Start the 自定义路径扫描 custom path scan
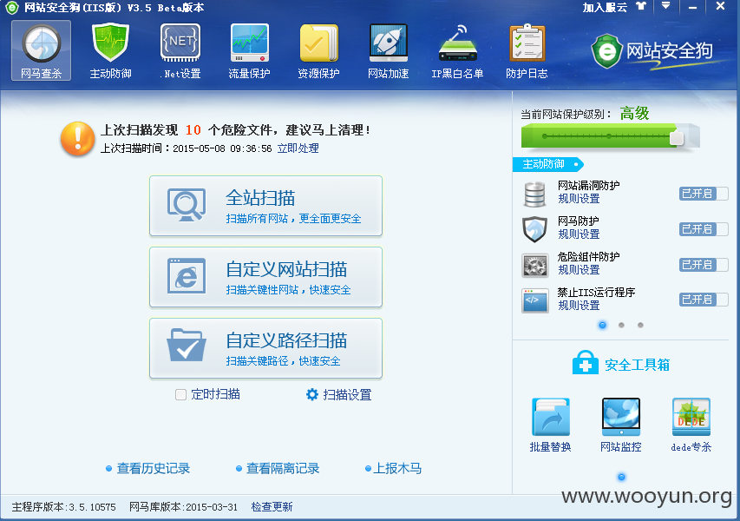The height and width of the screenshot is (521, 740). (265, 348)
